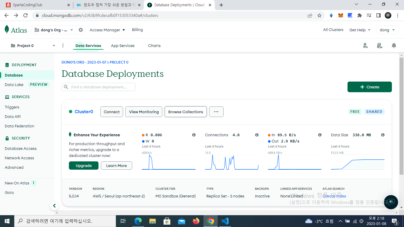
Task: Show hidden system tray icons
Action: coord(340,221)
